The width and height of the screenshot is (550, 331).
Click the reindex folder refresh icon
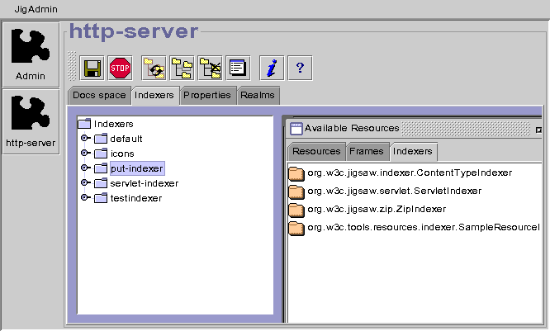153,67
